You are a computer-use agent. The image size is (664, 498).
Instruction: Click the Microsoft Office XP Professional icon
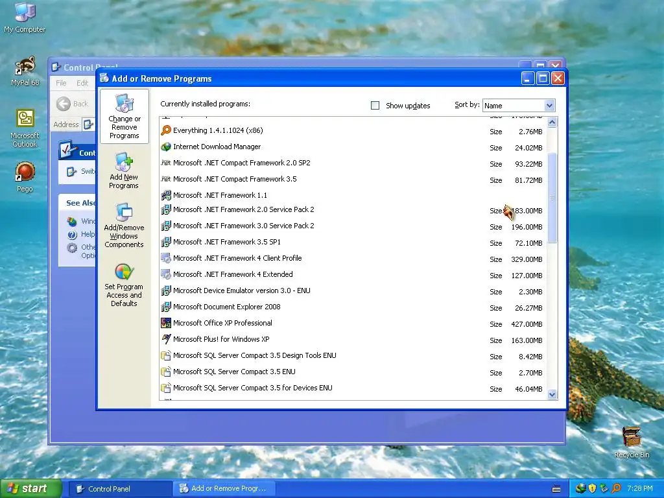coord(166,323)
